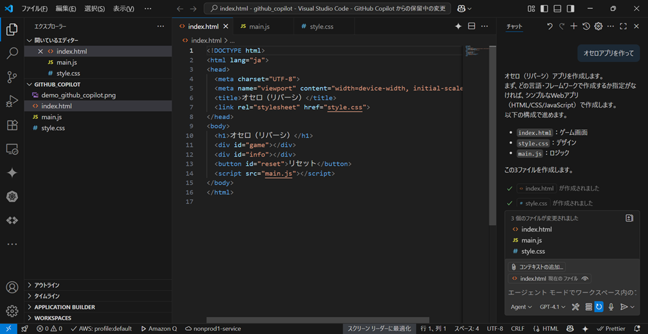Open the GPT-4.1 model picker
The width and height of the screenshot is (648, 334).
554,307
